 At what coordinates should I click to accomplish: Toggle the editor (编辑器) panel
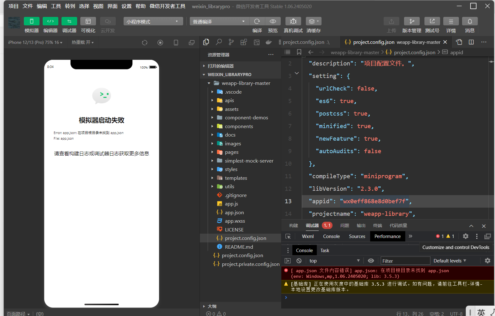(x=51, y=21)
